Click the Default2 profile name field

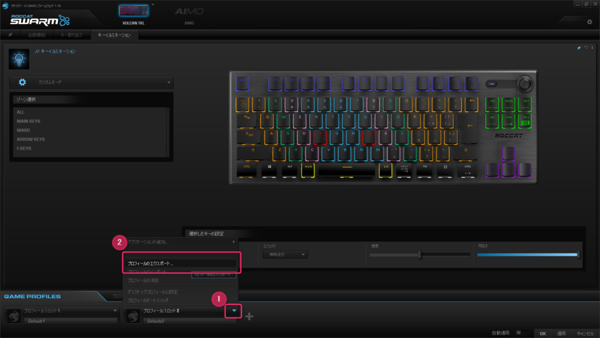190,321
